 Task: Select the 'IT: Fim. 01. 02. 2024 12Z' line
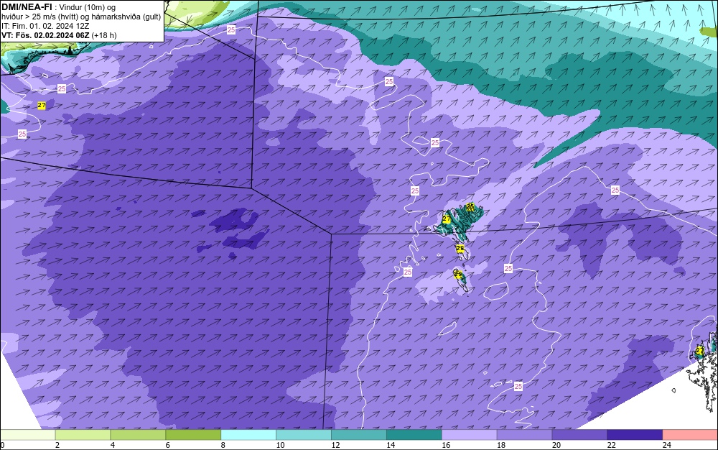tap(45, 26)
